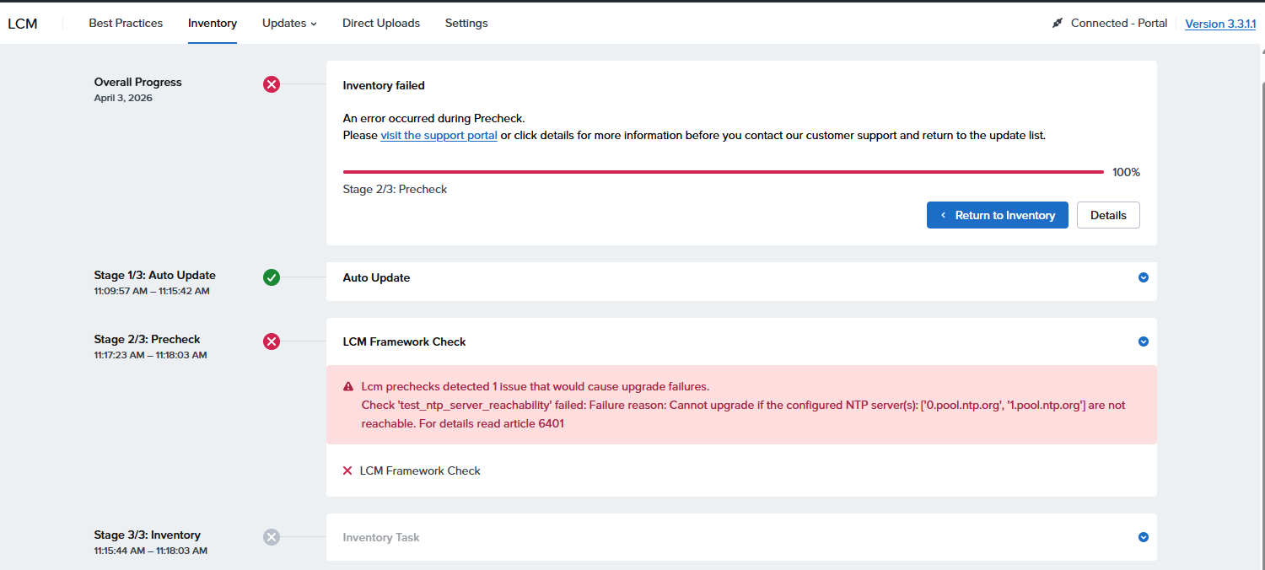Open the visit the support portal link

pyautogui.click(x=439, y=135)
